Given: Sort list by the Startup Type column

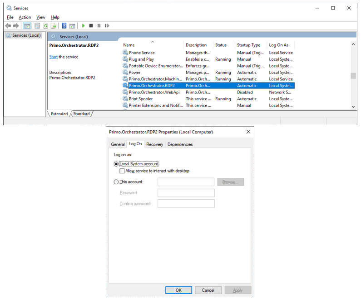Looking at the screenshot, I should 248,45.
